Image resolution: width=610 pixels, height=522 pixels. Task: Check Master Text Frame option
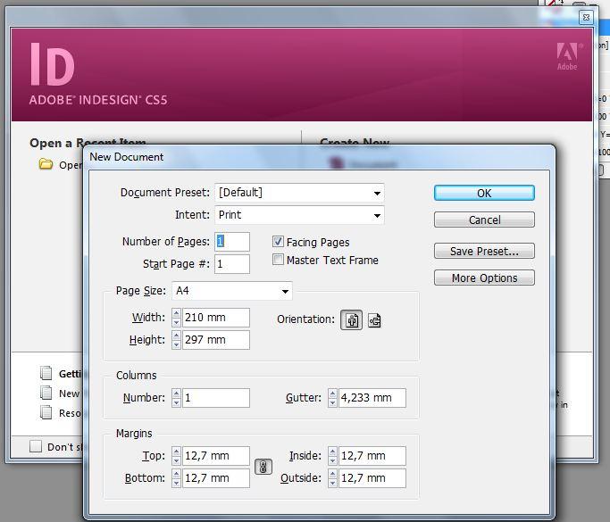[x=278, y=260]
